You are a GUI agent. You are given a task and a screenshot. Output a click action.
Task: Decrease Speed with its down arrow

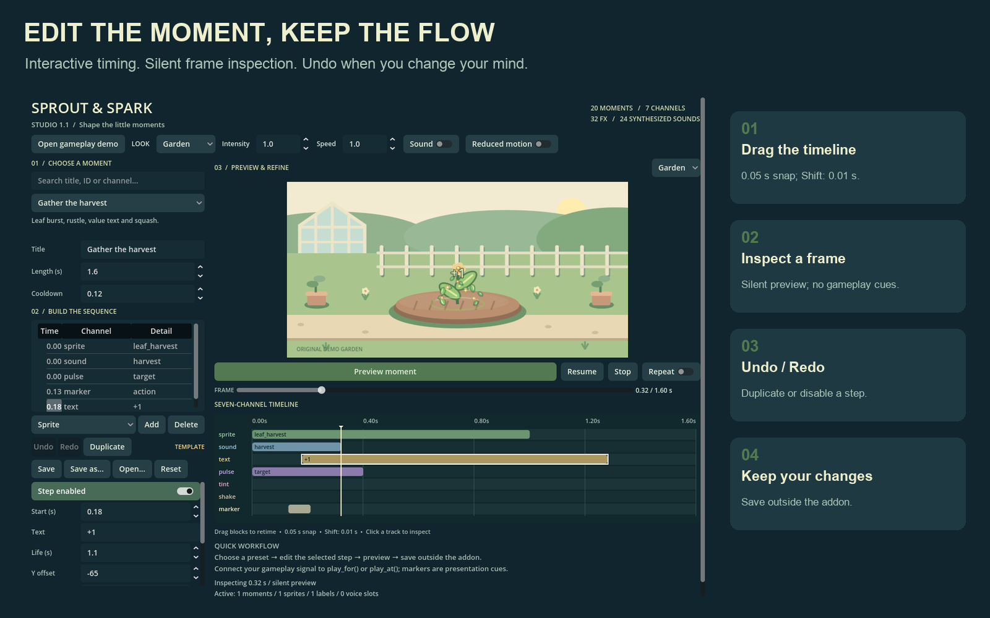[x=392, y=148]
